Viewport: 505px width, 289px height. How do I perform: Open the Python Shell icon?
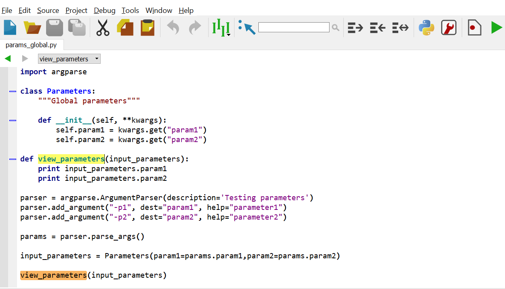coord(426,27)
